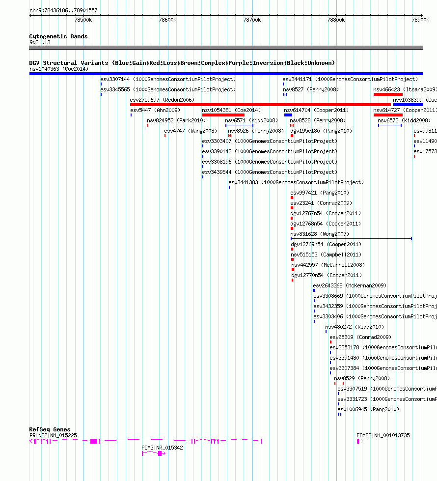Open label esv3307144 (1000GenomesConsortiumPilotProject)
437x481 pixels.
point(168,79)
